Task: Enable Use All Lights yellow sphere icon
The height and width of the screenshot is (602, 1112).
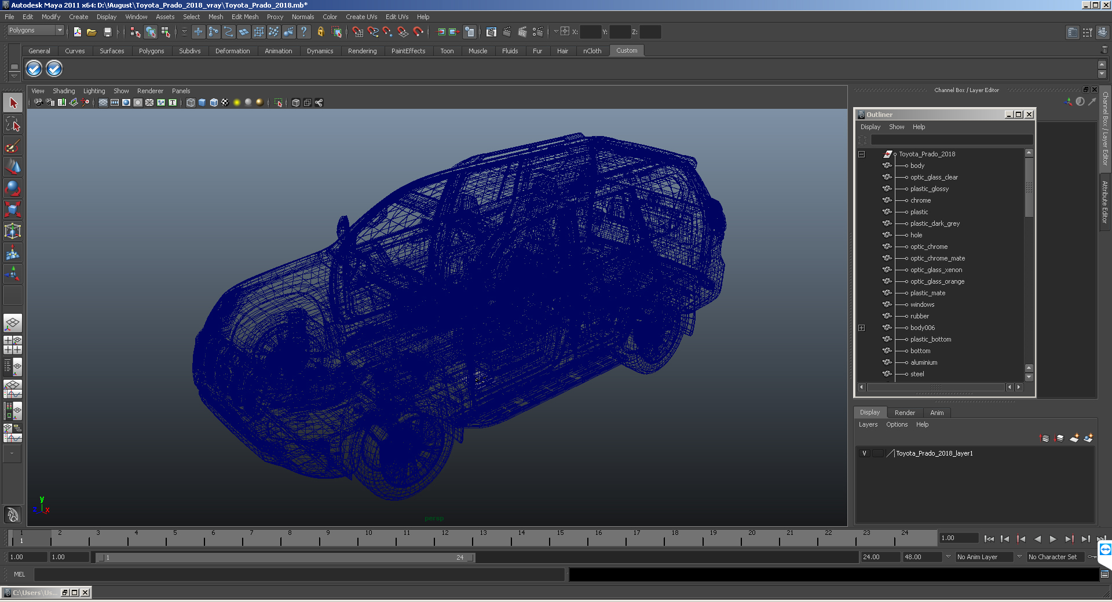Action: point(237,102)
